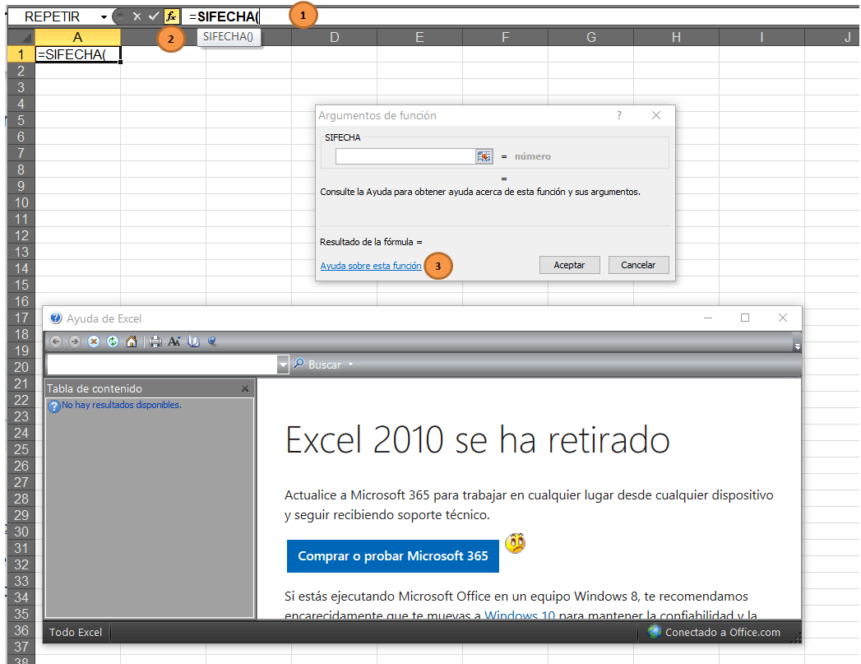The width and height of the screenshot is (861, 664).
Task: Click the SIFECHA argument input field
Action: pyautogui.click(x=405, y=156)
